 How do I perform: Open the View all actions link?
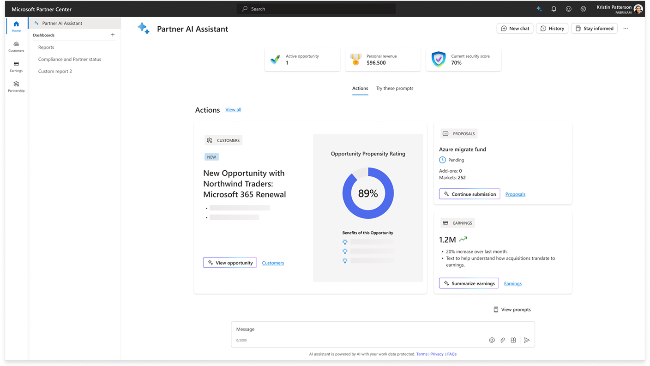(233, 109)
